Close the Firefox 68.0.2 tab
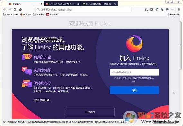The image size is (183, 126). coord(78,4)
